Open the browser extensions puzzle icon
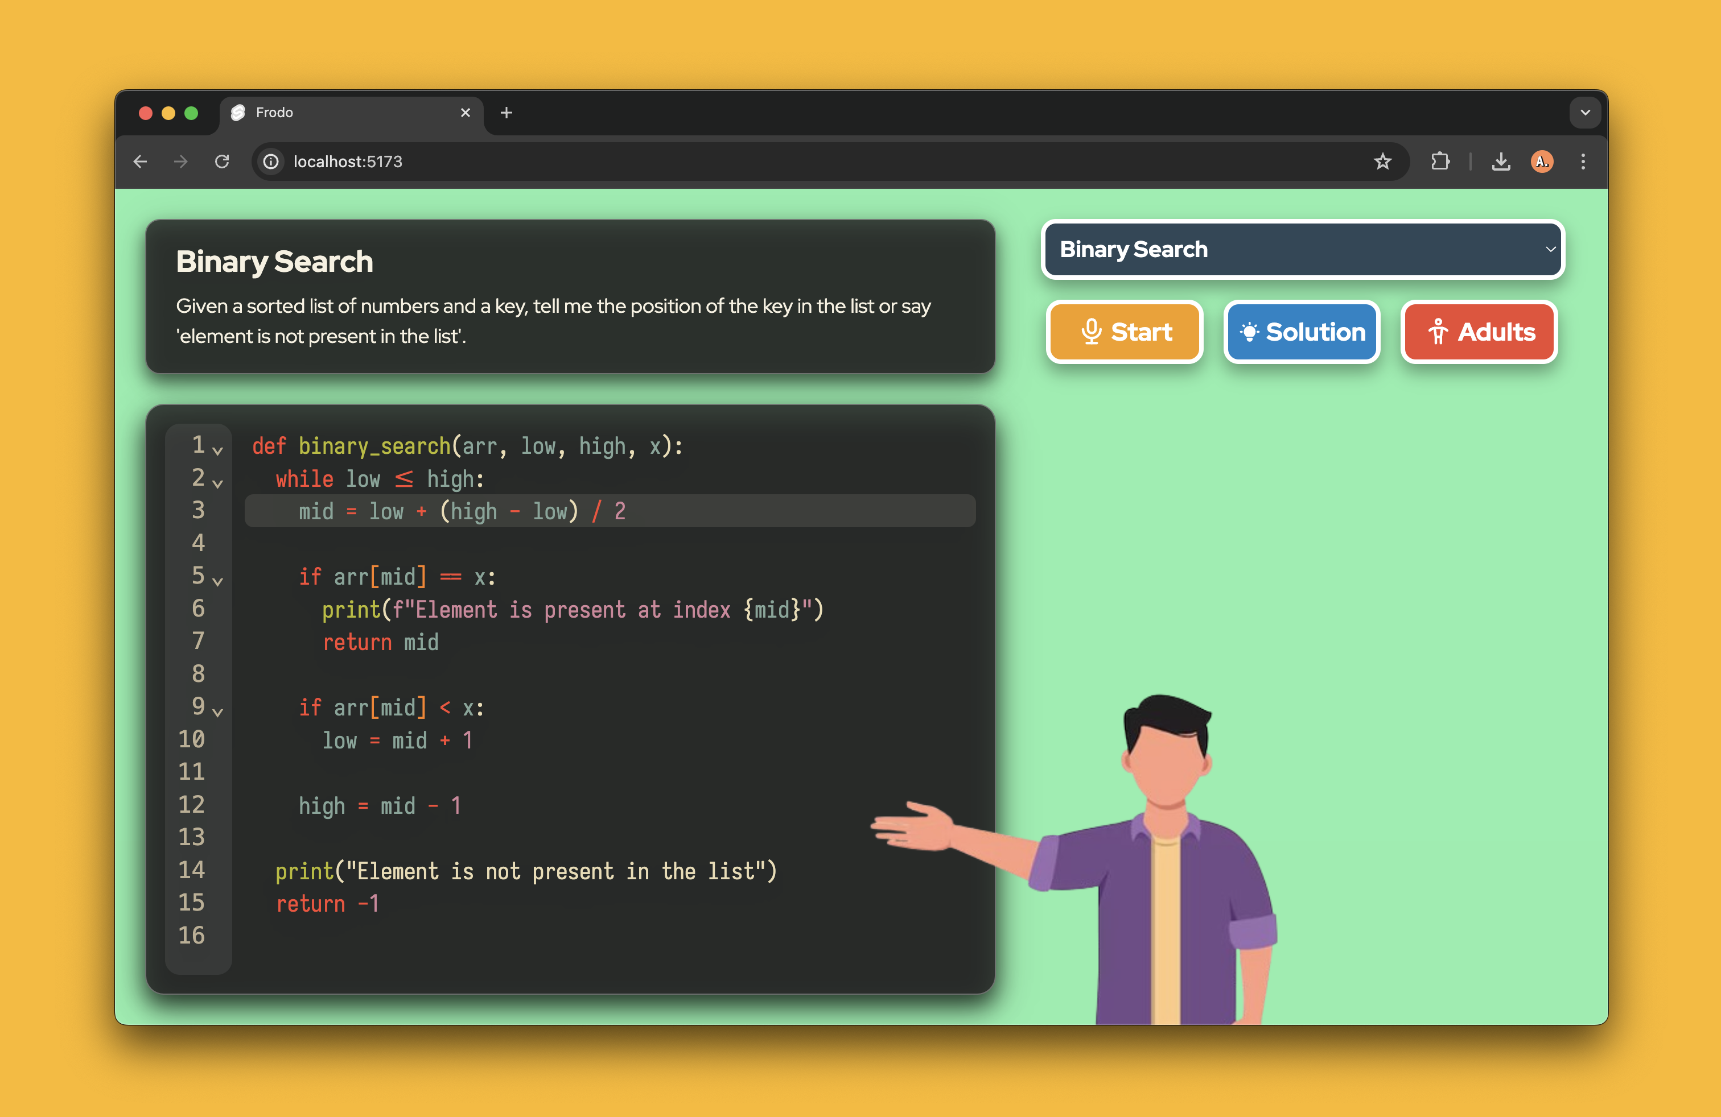The width and height of the screenshot is (1721, 1117). coord(1440,161)
